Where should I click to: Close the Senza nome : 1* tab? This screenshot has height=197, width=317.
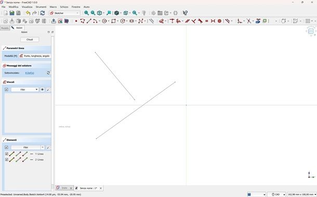point(101,188)
